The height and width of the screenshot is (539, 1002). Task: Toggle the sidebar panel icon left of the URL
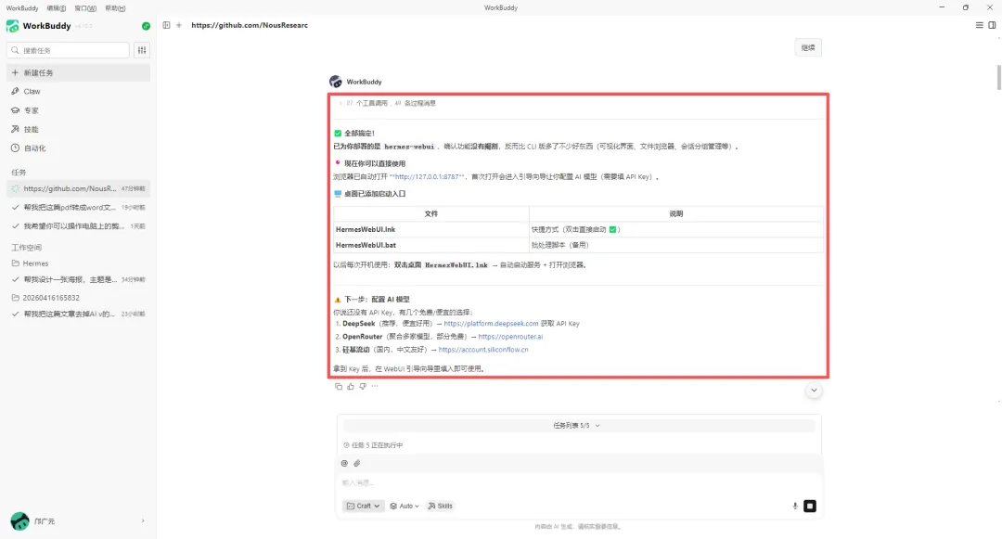pyautogui.click(x=166, y=26)
